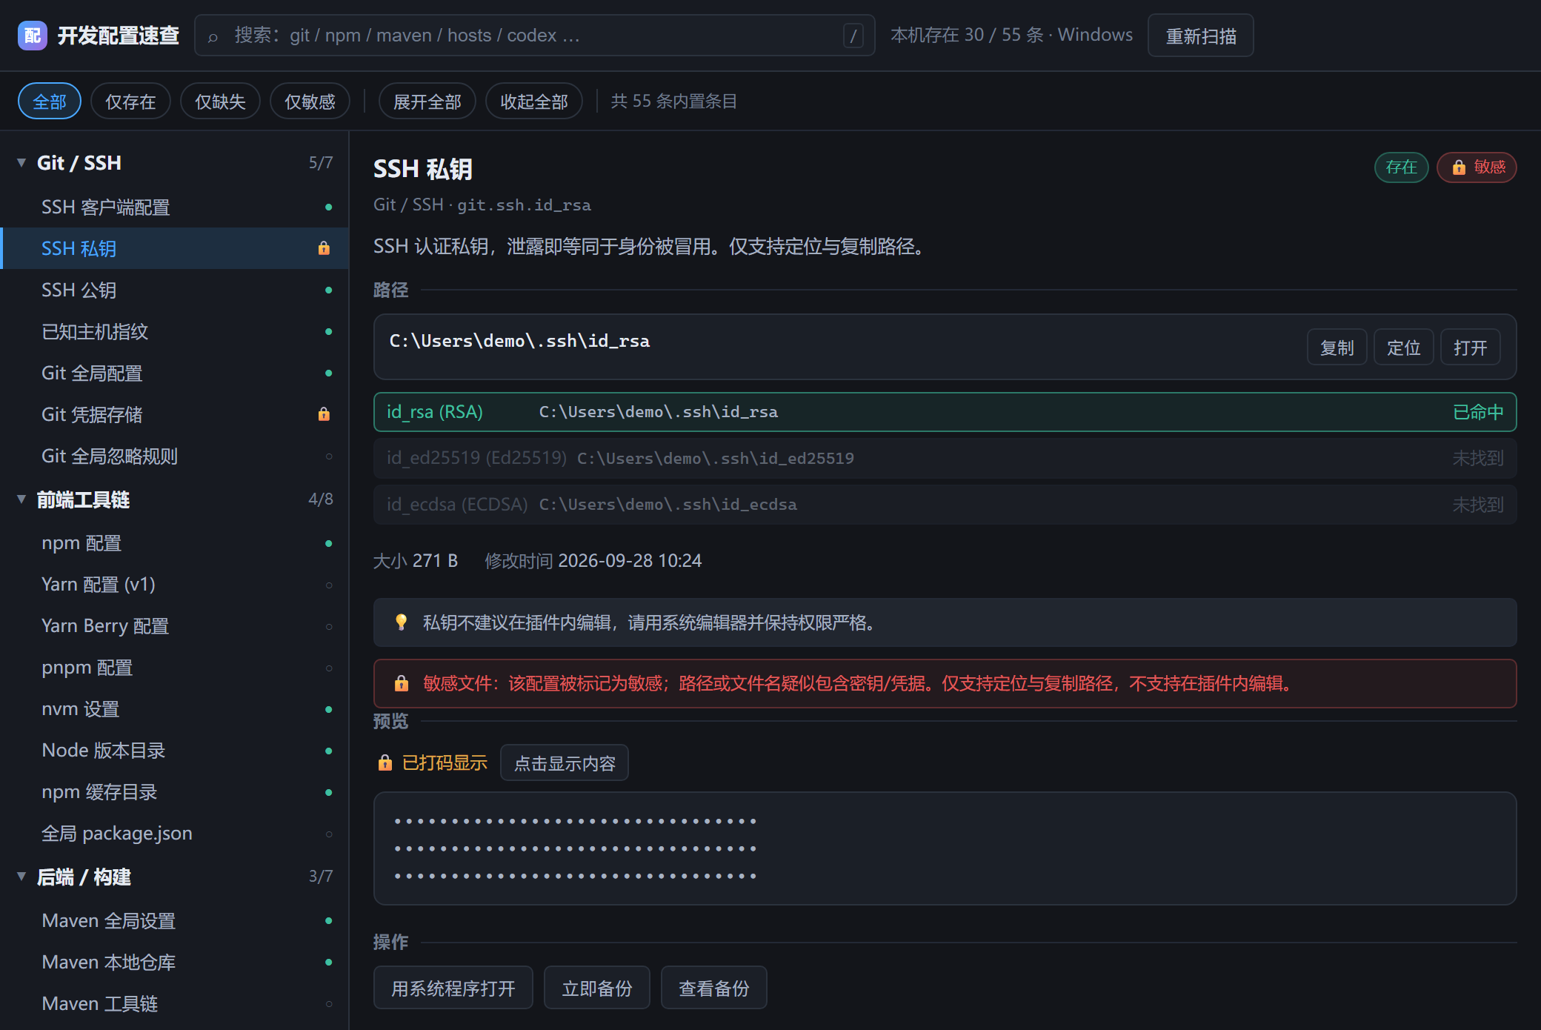
Task: Select the 全部 filter chip
Action: [x=50, y=102]
